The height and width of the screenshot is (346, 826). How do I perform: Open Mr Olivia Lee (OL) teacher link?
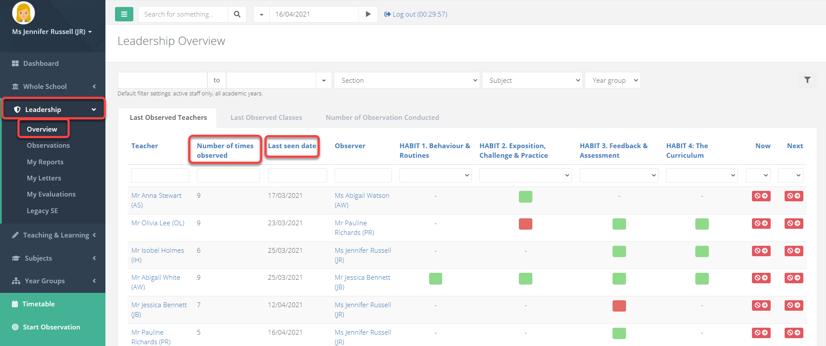tap(158, 223)
